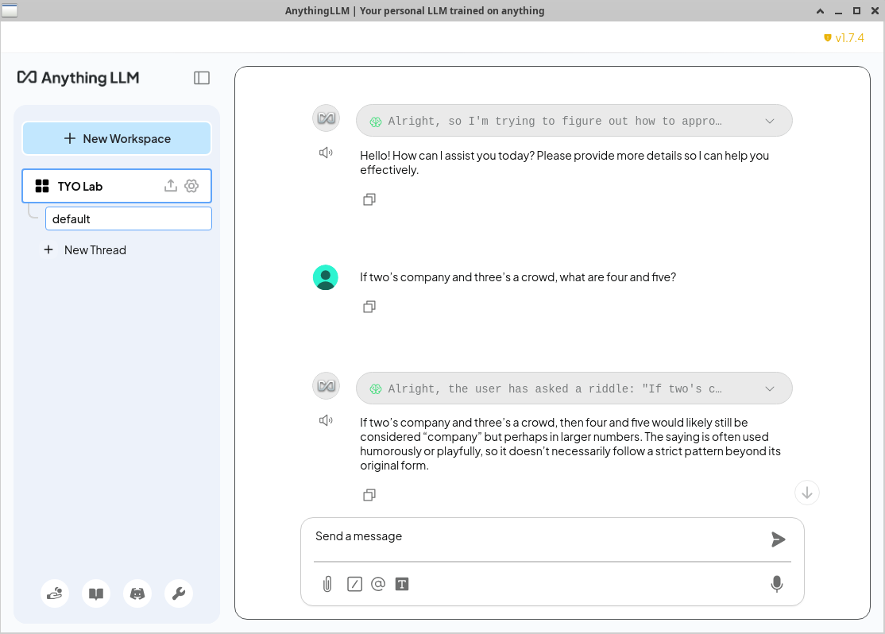
Task: Attach a file with paperclip icon
Action: pyautogui.click(x=327, y=584)
